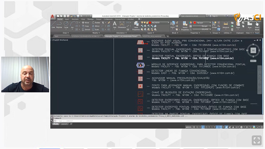This screenshot has width=265, height=149.
Task: Toggle MODEL space button in status bar
Action: [189, 127]
